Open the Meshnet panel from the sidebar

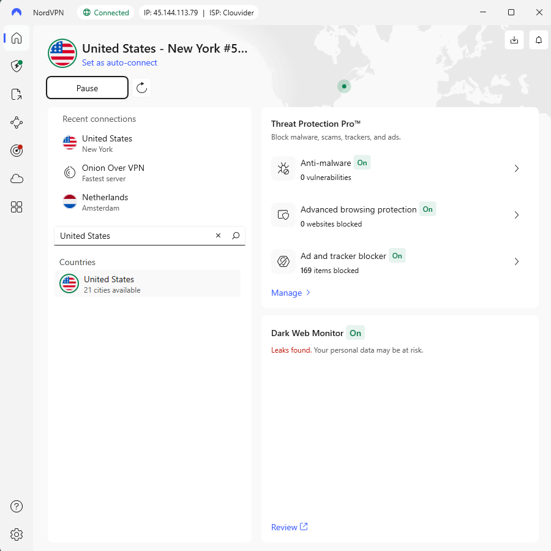point(16,122)
